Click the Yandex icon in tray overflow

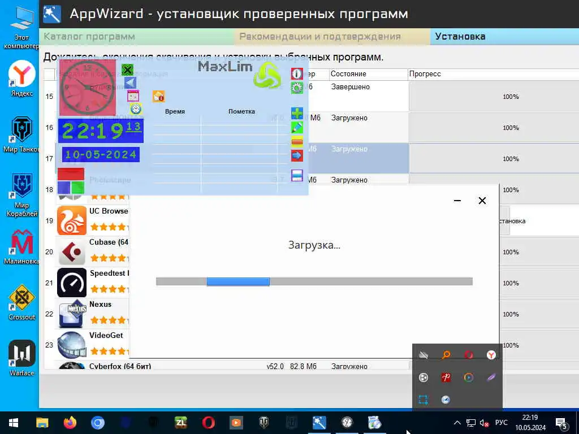pos(491,355)
